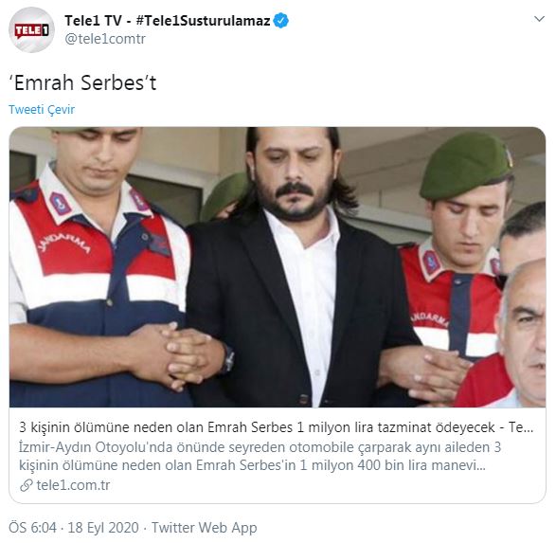Screen dimensions: 556x543
Task: Open the Tele1 profile avatar
Action: tap(31, 29)
